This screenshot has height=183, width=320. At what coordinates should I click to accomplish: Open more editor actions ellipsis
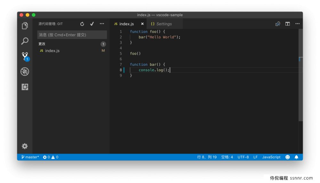point(297,24)
